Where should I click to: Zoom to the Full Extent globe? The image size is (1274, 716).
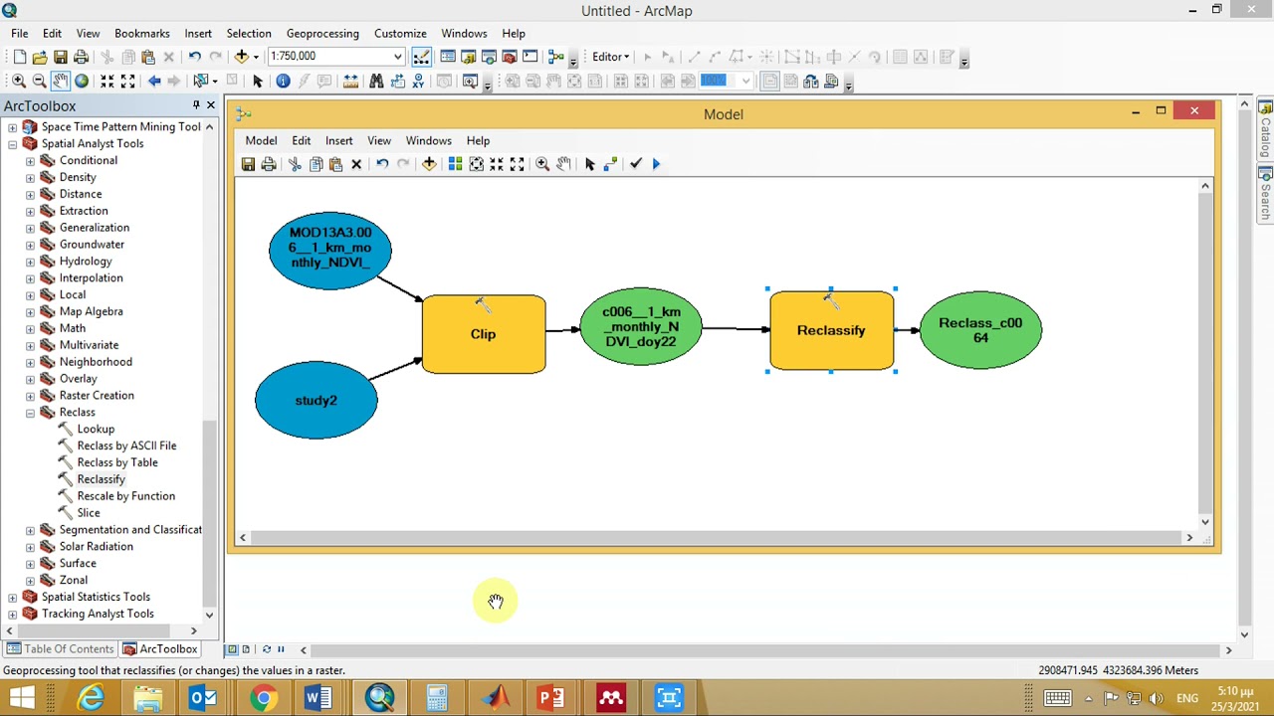coord(82,82)
